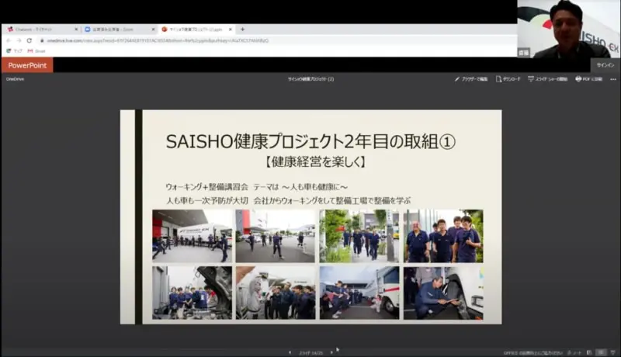Viewport: 621px width, 357px height.
Task: Click the photo of group walking by greenery
Action: pos(359,236)
